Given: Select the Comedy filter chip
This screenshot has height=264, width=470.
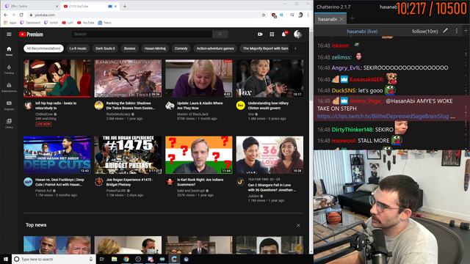Looking at the screenshot, I should [181, 48].
